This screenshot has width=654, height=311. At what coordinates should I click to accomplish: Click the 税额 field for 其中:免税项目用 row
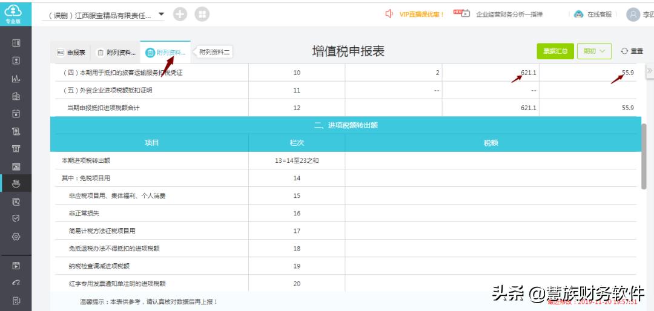click(491, 178)
